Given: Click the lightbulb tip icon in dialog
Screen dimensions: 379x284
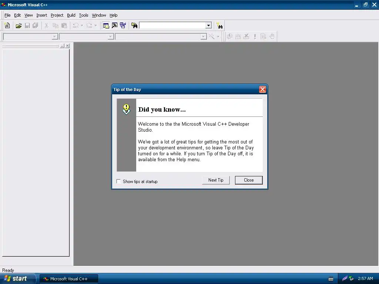Looking at the screenshot, I should coord(127,109).
